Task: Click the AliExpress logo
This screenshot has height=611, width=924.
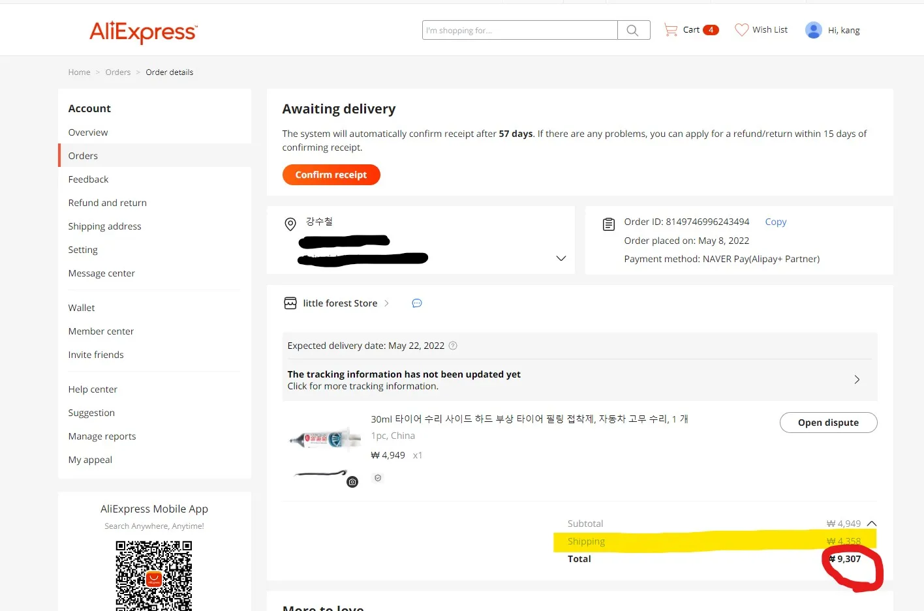Action: 144,31
